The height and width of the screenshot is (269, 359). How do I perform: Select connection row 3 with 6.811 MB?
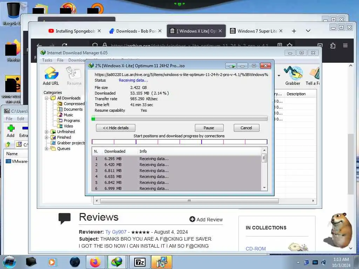click(176, 171)
